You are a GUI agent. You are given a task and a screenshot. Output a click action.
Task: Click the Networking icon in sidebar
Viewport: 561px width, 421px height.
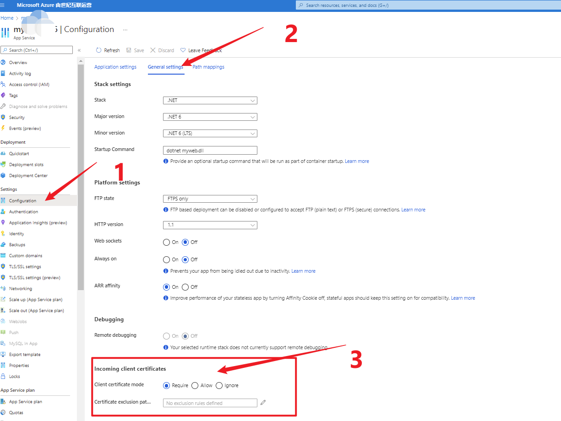[4, 289]
